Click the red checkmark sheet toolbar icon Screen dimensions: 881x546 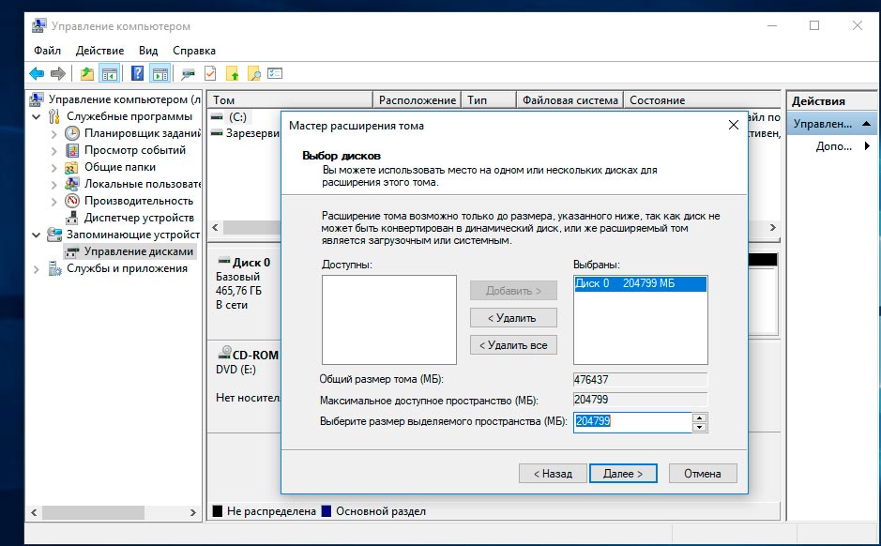coord(210,73)
